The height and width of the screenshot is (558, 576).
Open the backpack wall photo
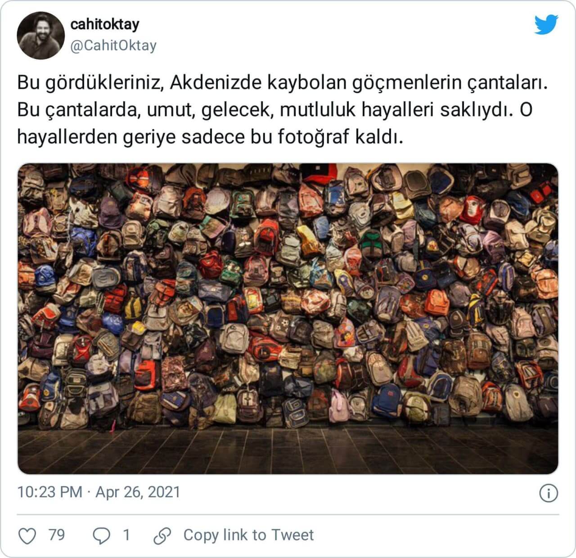[288, 319]
